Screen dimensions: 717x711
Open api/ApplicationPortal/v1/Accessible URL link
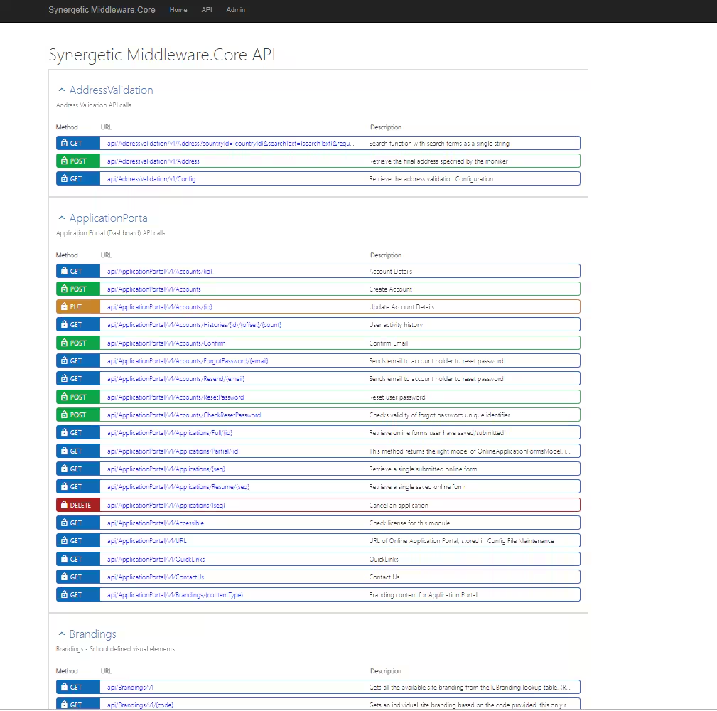(156, 523)
